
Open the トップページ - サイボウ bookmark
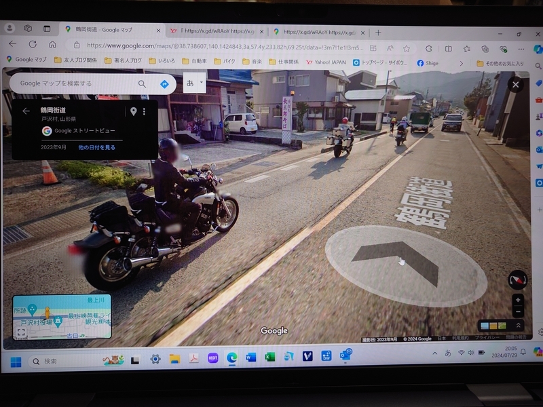380,62
